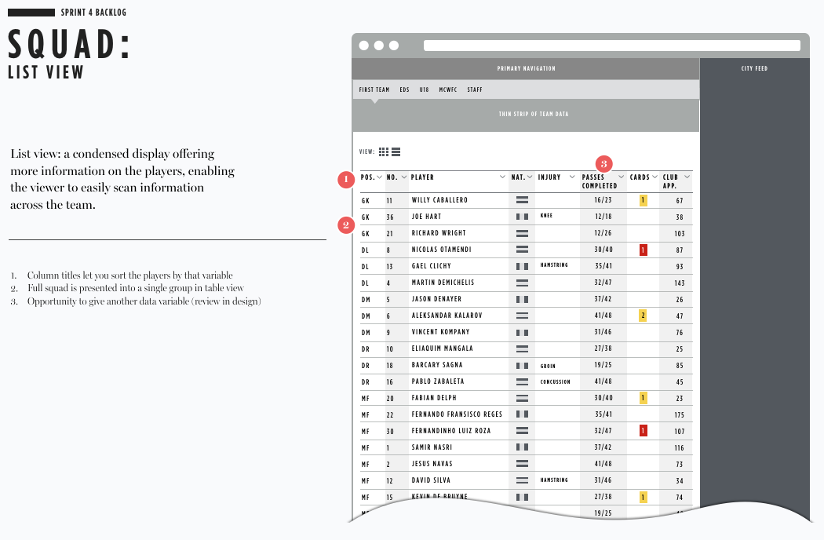Click Jason Denayer's nationality flag

pos(522,299)
